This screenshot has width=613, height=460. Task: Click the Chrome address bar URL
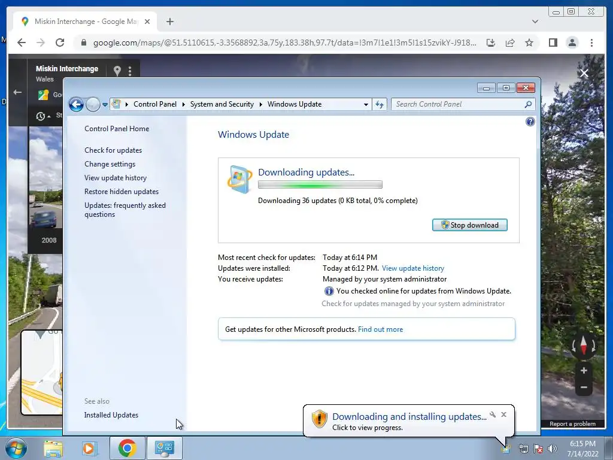click(284, 43)
